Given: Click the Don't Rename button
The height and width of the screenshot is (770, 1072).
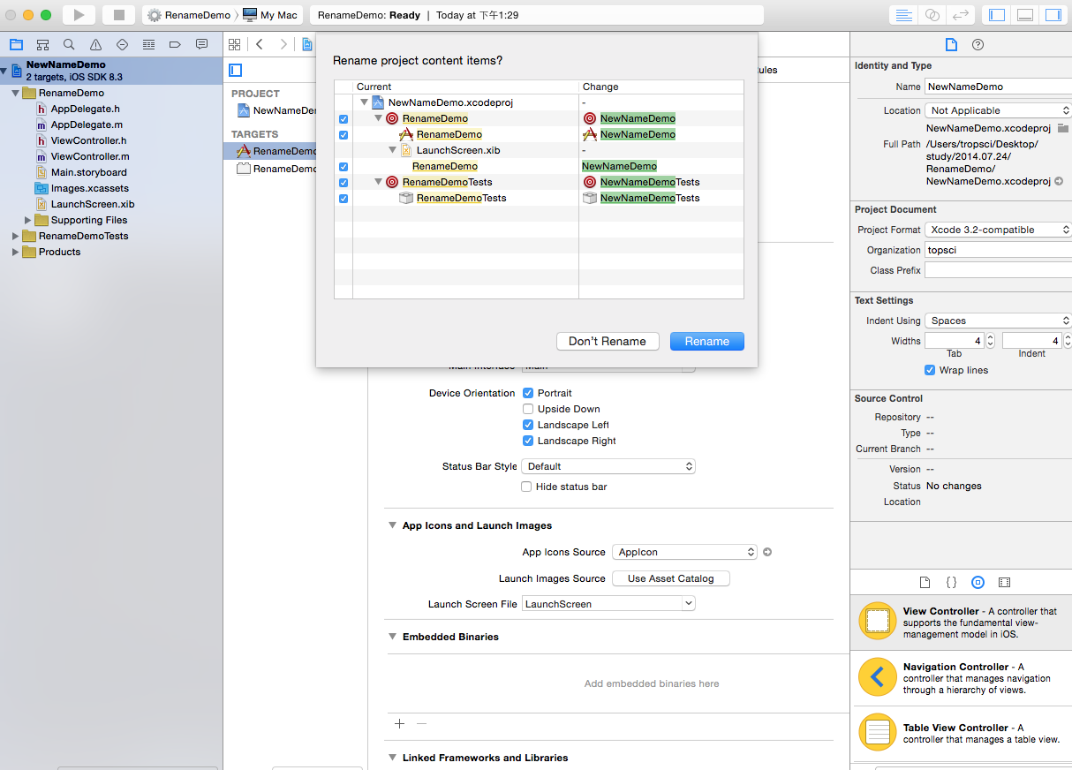Looking at the screenshot, I should coord(607,342).
